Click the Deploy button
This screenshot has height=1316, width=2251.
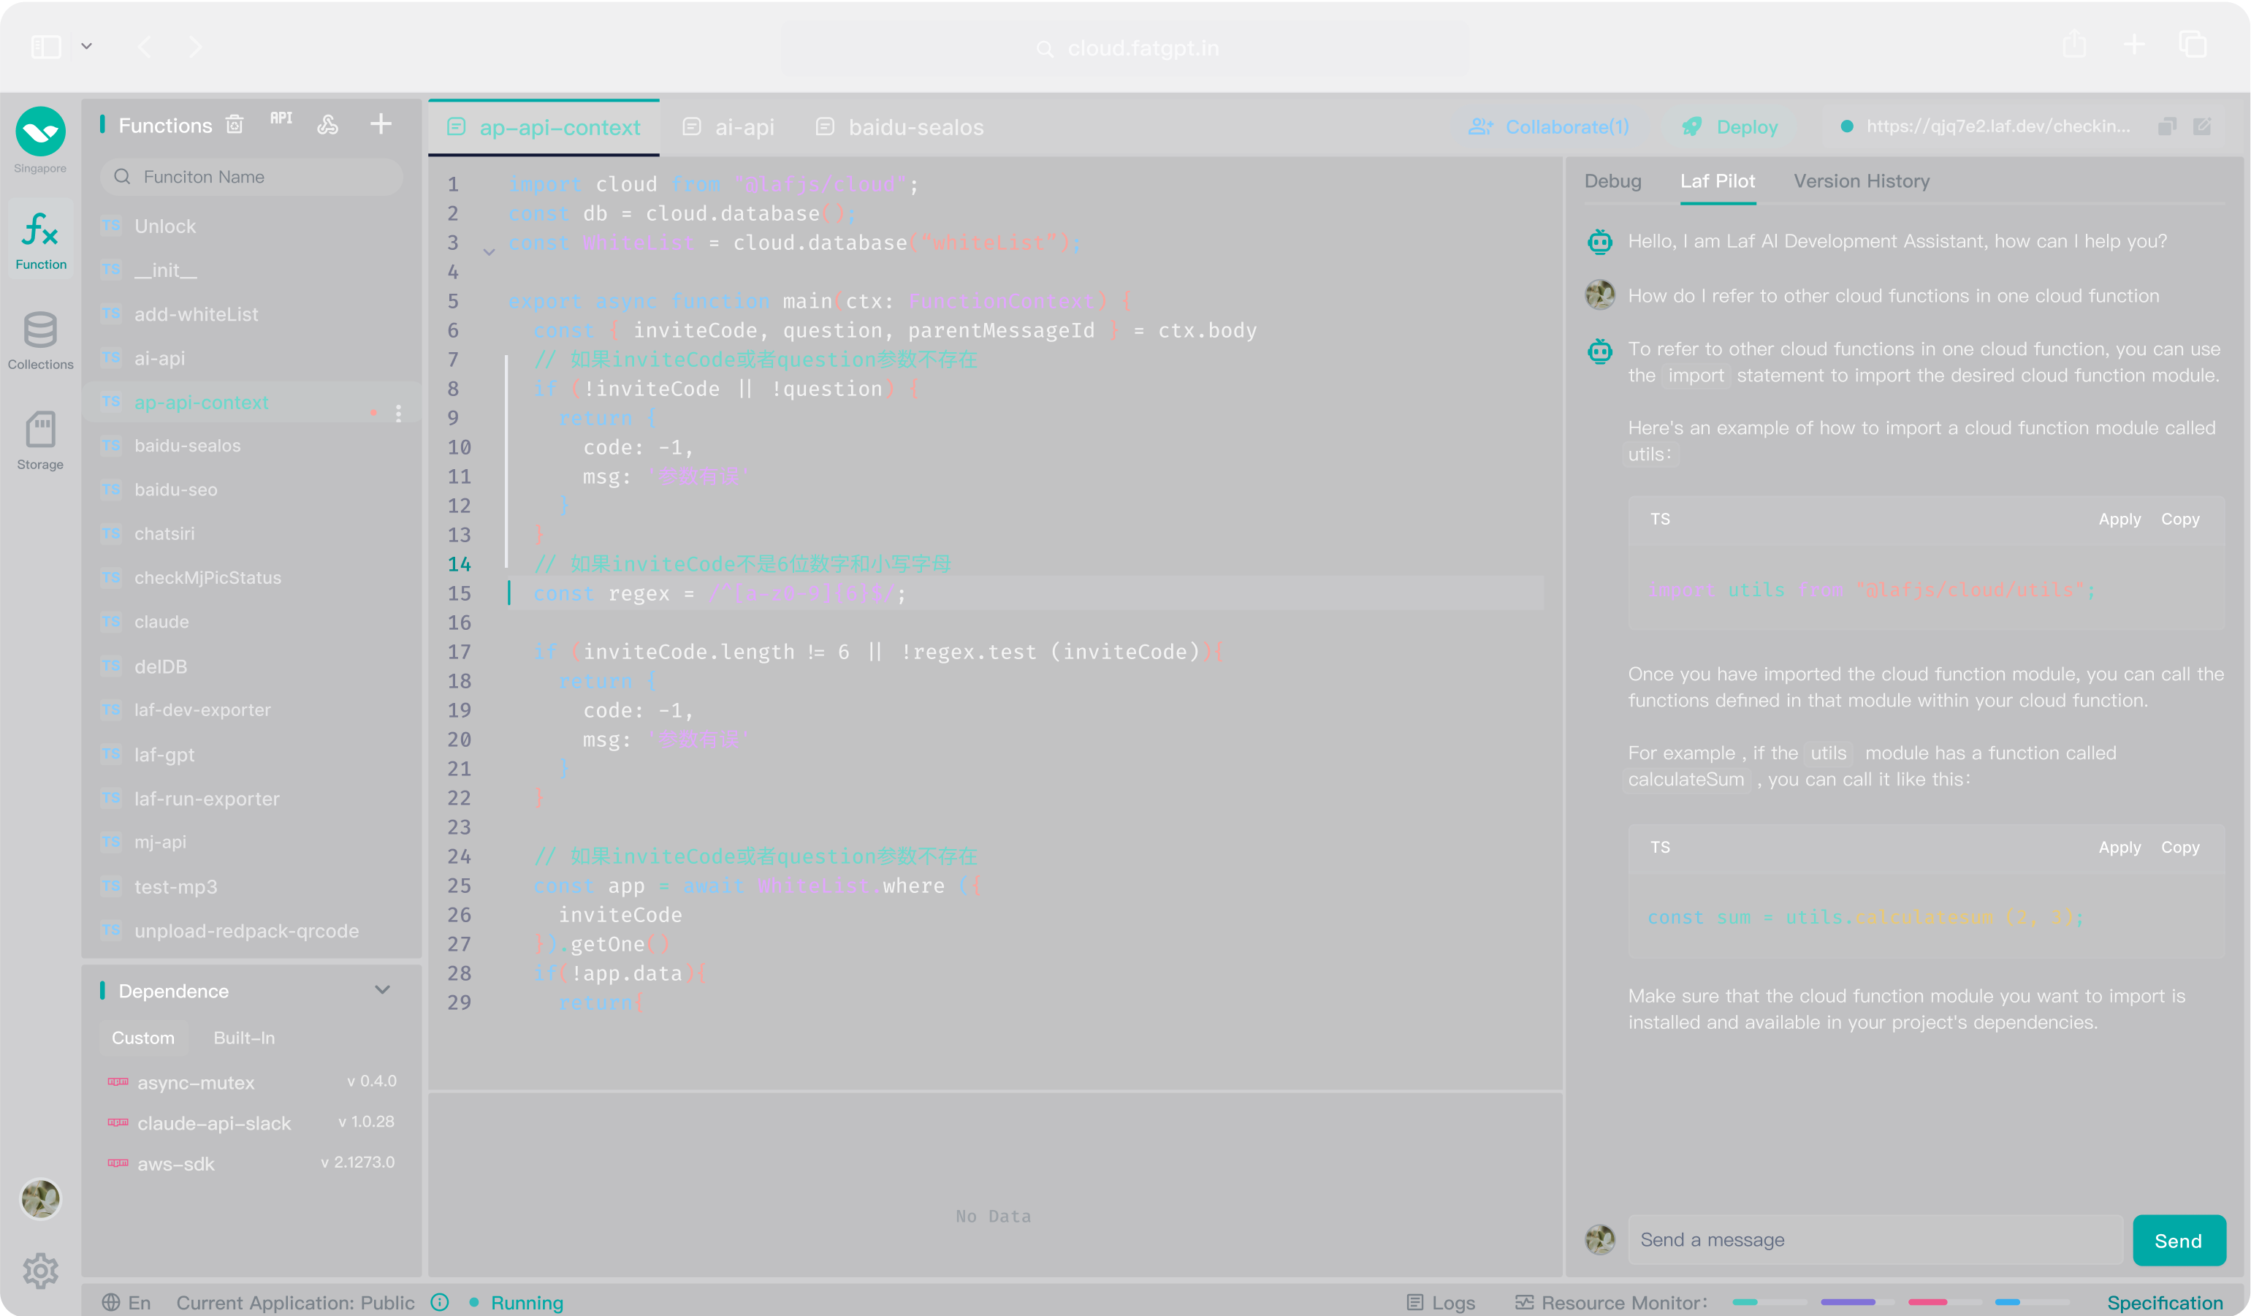click(1729, 127)
